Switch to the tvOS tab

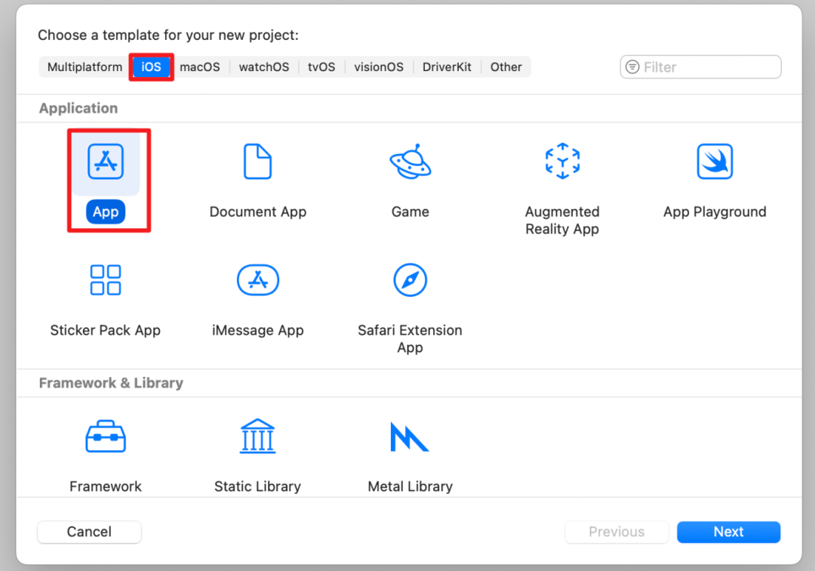[x=321, y=67]
